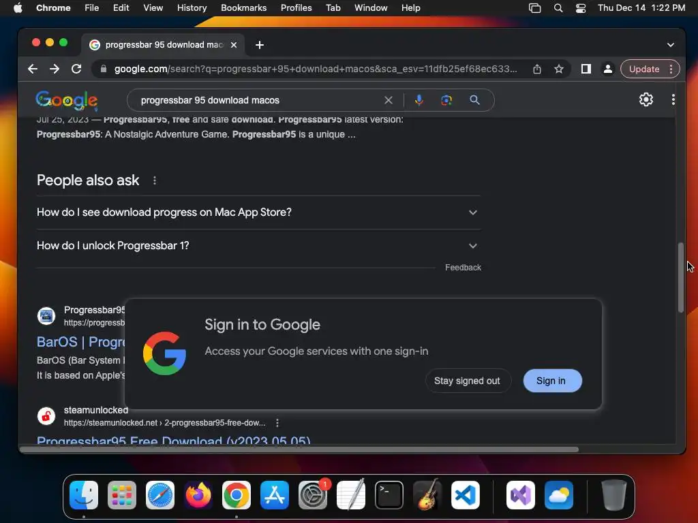This screenshot has height=523, width=698.
Task: Expand 'How do I see download progress' question
Action: coord(258,212)
